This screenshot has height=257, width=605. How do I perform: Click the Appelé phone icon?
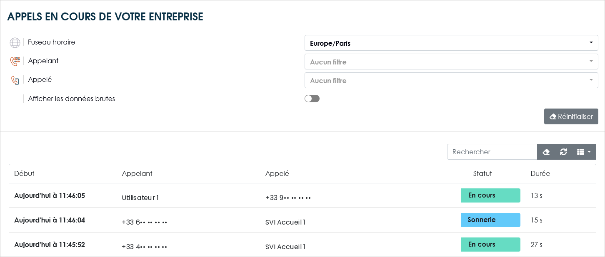(x=15, y=80)
